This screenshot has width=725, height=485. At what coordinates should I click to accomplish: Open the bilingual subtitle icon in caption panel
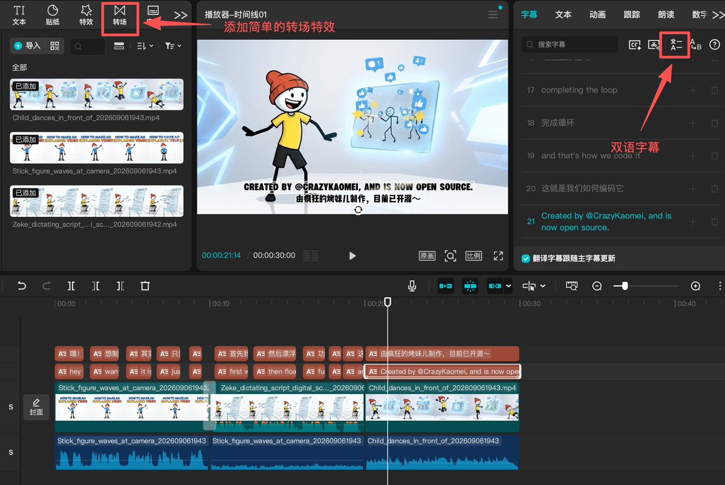pos(675,44)
